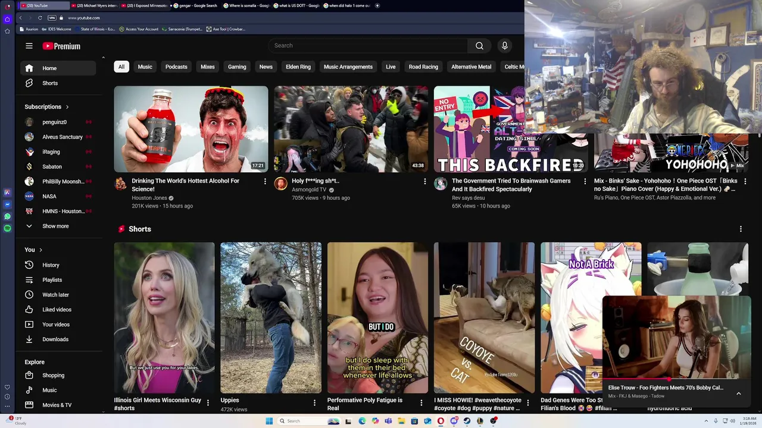Image resolution: width=762 pixels, height=428 pixels.
Task: Open options for Binks' Sake mix
Action: coord(745,181)
